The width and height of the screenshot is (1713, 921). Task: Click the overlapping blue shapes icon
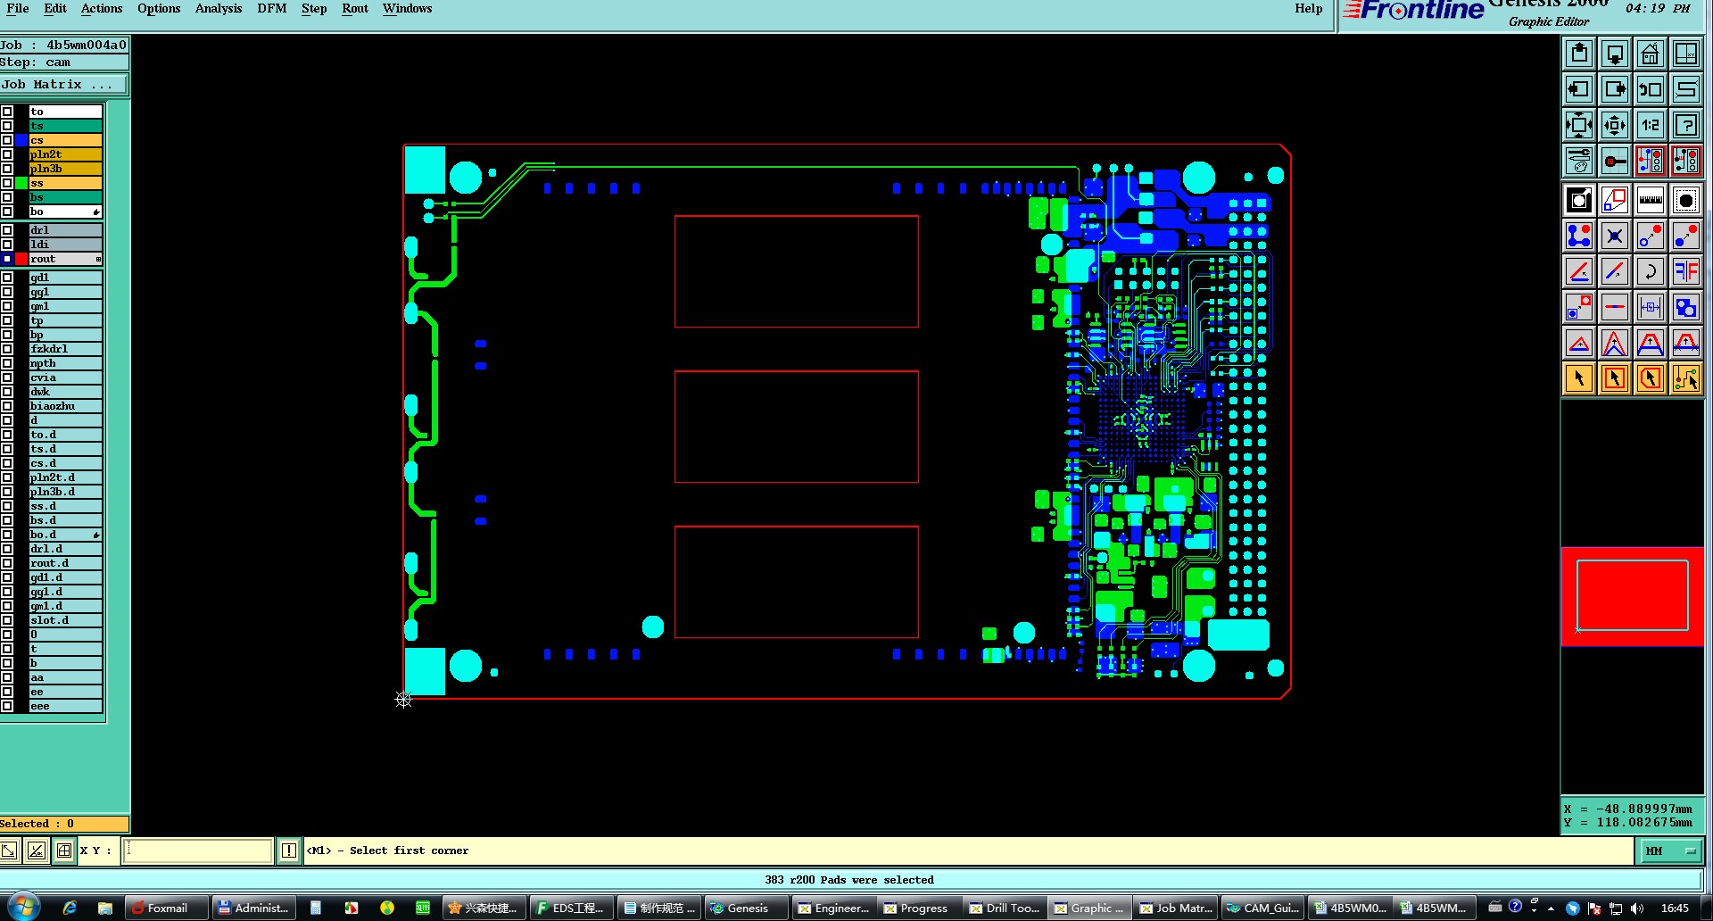click(1686, 307)
